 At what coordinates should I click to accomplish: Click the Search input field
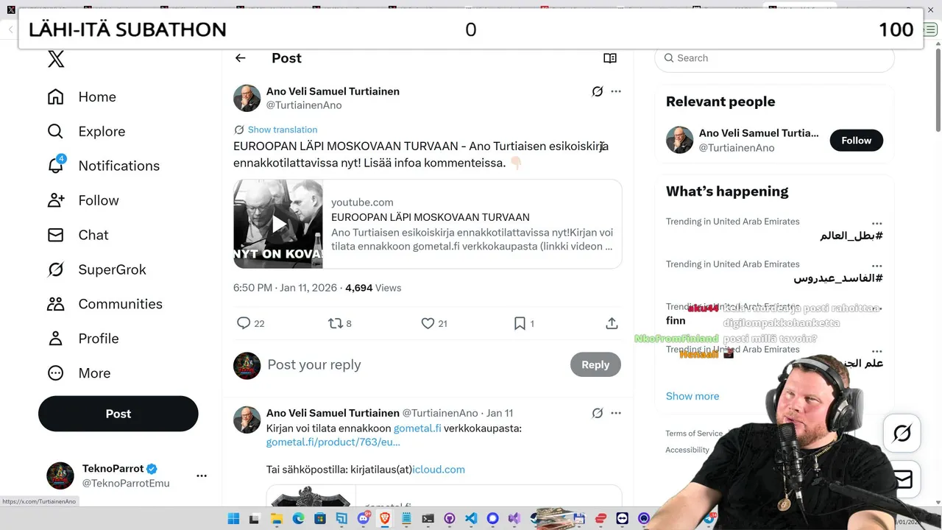tap(774, 58)
